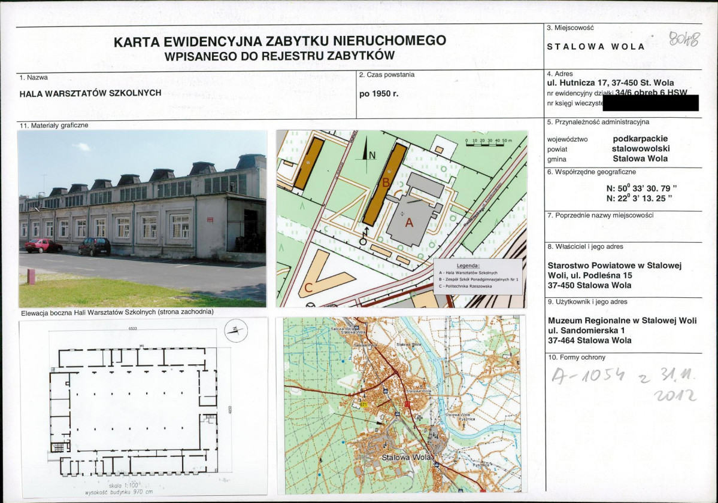
Task: Click building 'A' on the site plan
Action: [409, 222]
